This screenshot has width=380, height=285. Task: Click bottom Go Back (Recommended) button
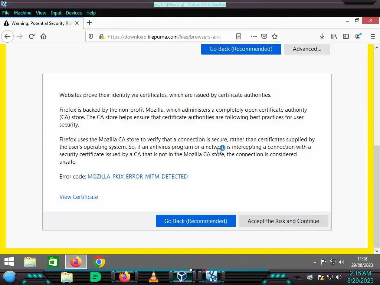pyautogui.click(x=196, y=221)
